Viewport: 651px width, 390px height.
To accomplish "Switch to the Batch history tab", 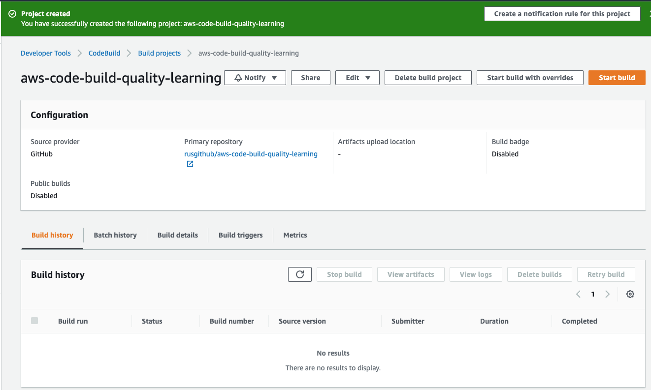I will tap(115, 235).
